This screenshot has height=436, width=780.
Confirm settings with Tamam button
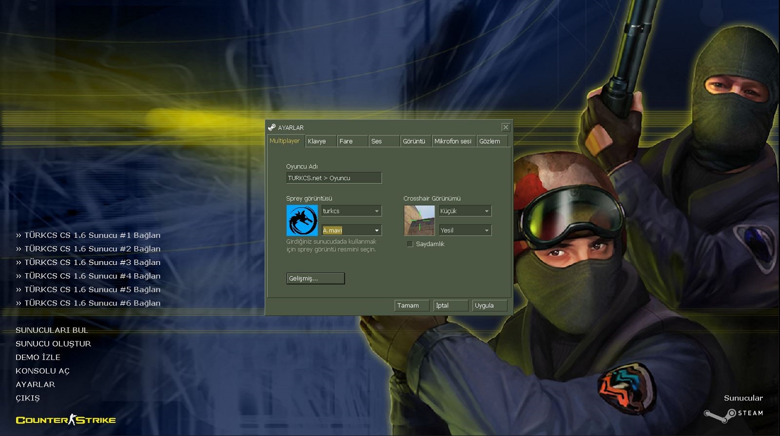[411, 305]
